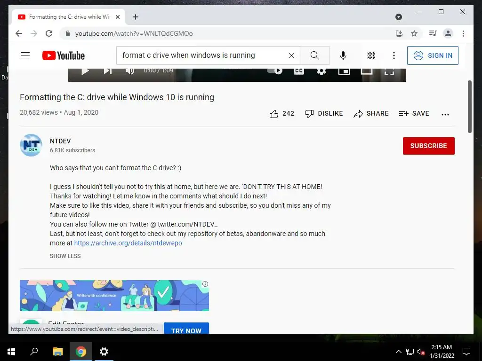482x361 pixels.
Task: Open the notification center
Action: click(466, 352)
